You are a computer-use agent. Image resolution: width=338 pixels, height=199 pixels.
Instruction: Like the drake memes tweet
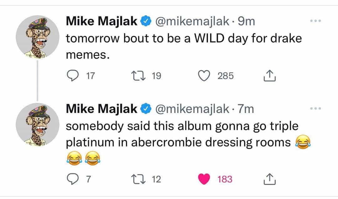(205, 76)
